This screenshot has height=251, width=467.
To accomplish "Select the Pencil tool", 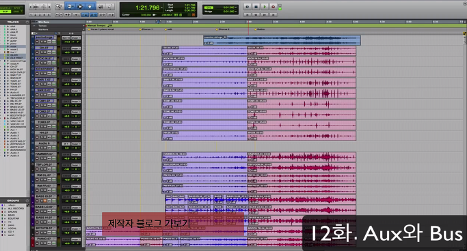I will [x=110, y=7].
